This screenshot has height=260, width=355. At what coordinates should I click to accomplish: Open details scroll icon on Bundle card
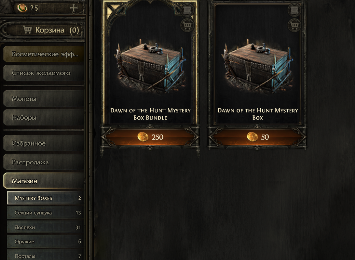[x=187, y=10]
